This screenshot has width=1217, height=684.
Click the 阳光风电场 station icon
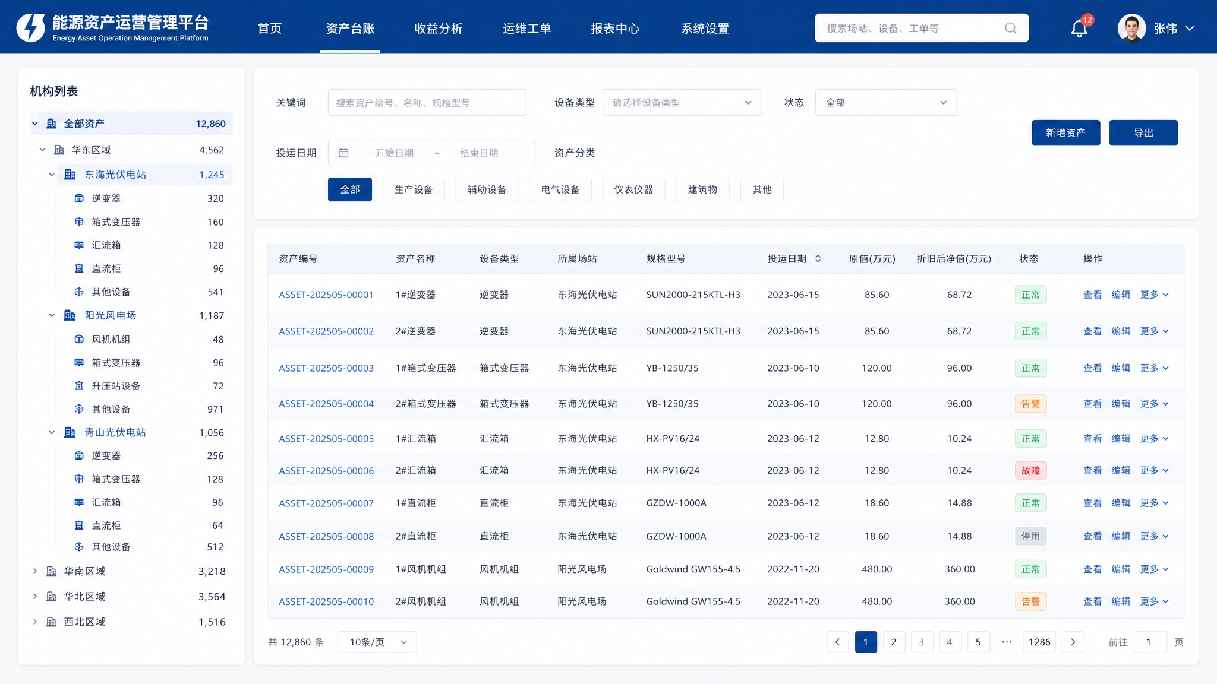click(x=70, y=315)
